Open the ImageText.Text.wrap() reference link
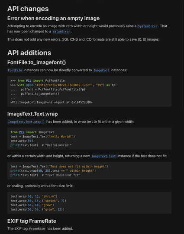The height and width of the screenshot is (234, 184). [x=26, y=122]
